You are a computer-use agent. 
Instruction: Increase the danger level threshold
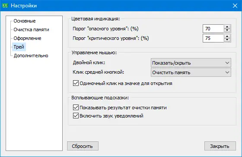coord(227,27)
